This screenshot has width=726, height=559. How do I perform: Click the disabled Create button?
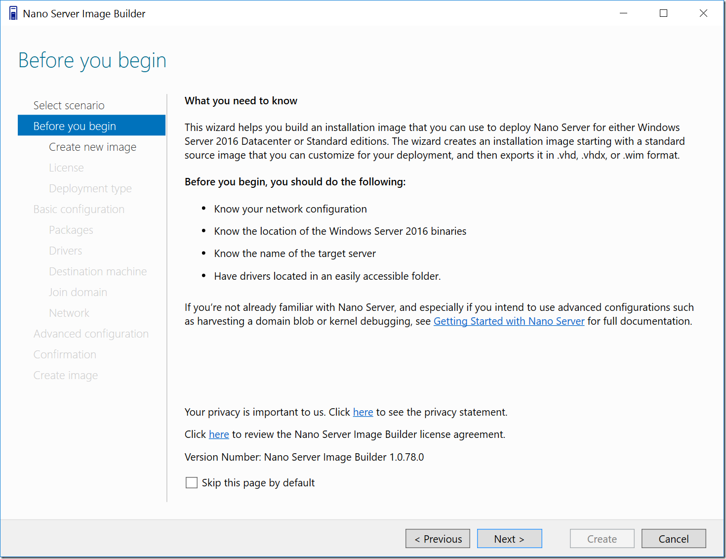602,539
